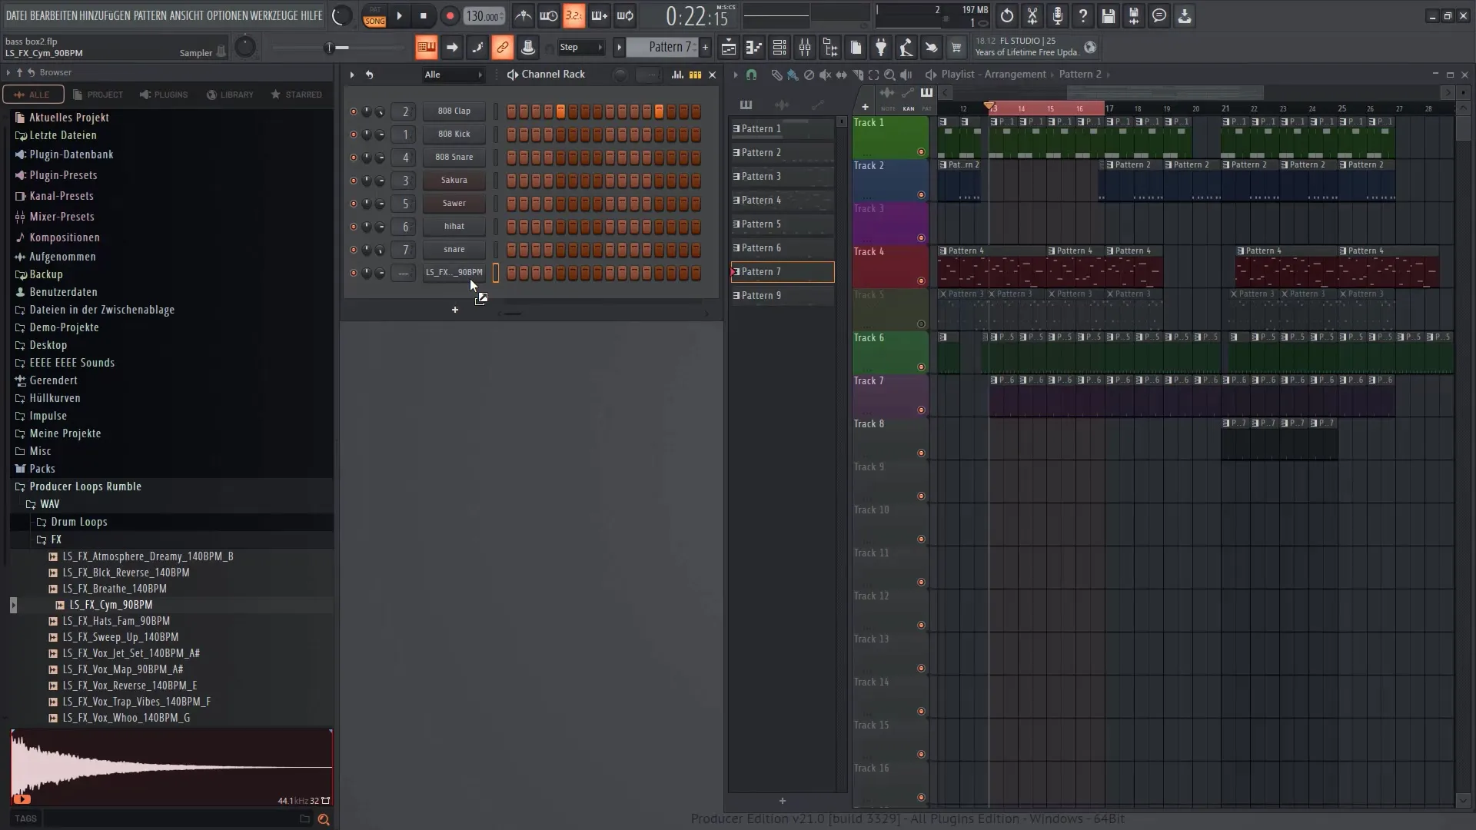Toggle the 3.2.1 countdown before recording
This screenshot has width=1476, height=830.
(573, 15)
